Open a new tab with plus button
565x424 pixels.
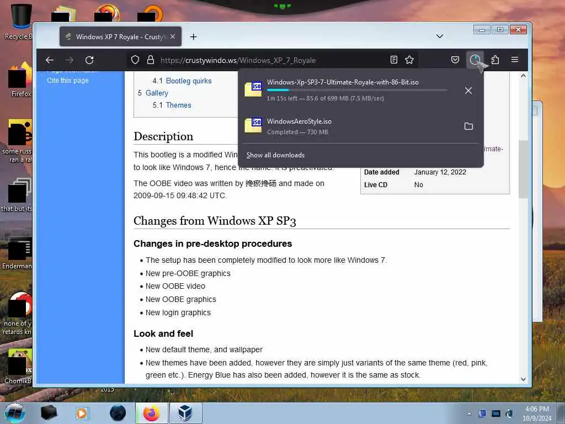click(194, 37)
